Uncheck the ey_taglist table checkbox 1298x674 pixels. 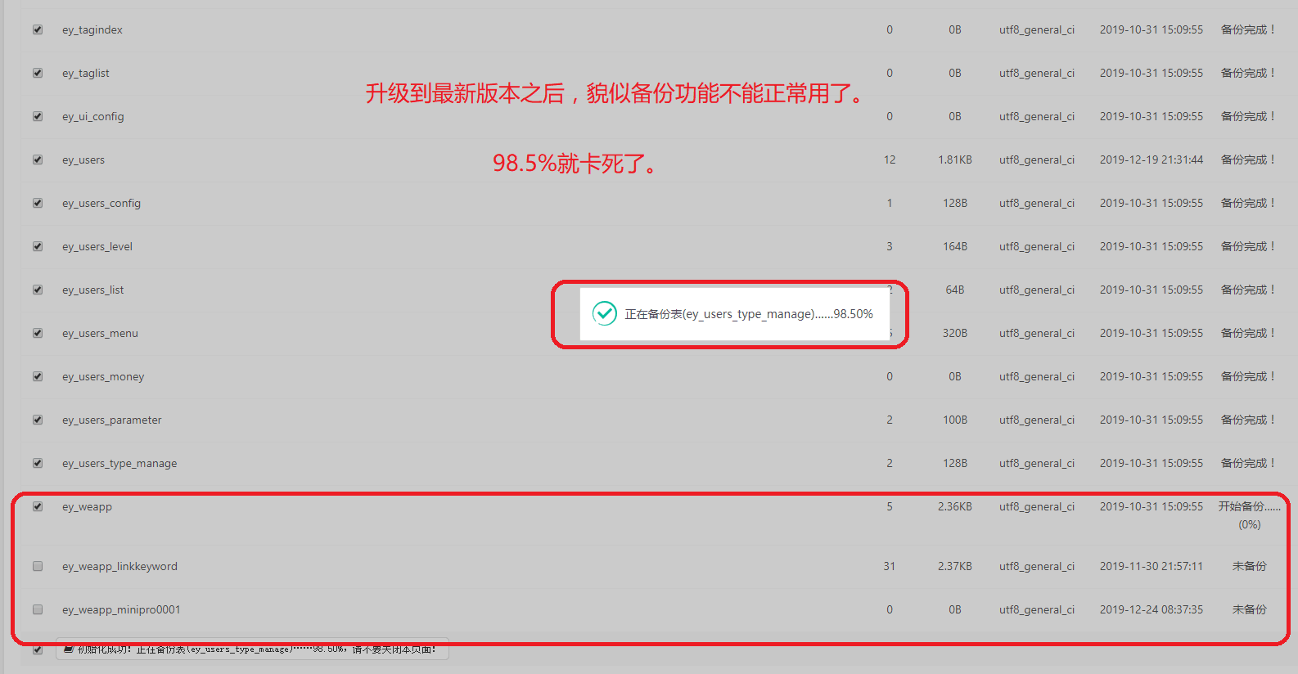point(38,73)
